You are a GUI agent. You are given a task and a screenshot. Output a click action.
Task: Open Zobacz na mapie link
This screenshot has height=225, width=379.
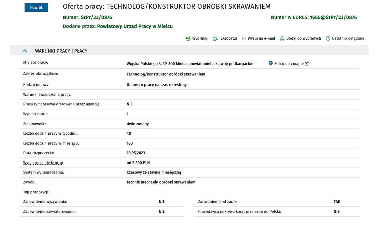pyautogui.click(x=289, y=64)
